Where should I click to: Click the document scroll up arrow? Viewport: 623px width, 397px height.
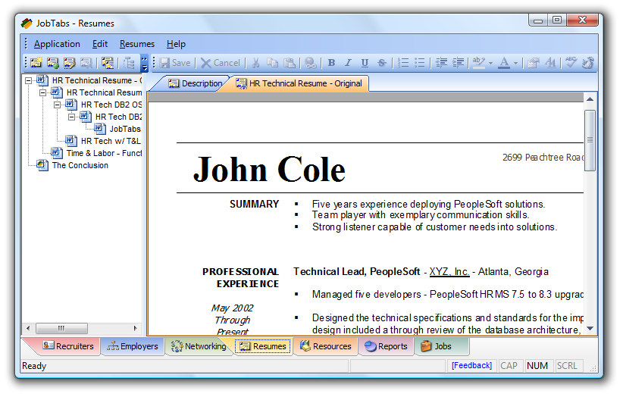pos(590,99)
